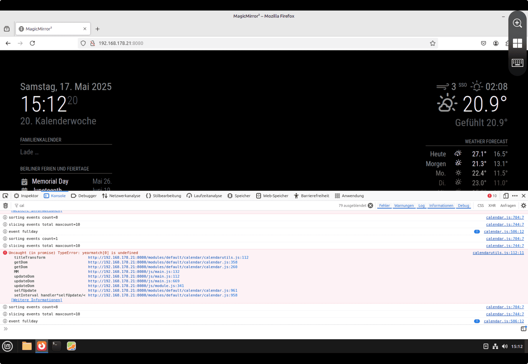Screen dimensions: 528x364
Task: Toggle the Fehler filter
Action: pos(384,205)
